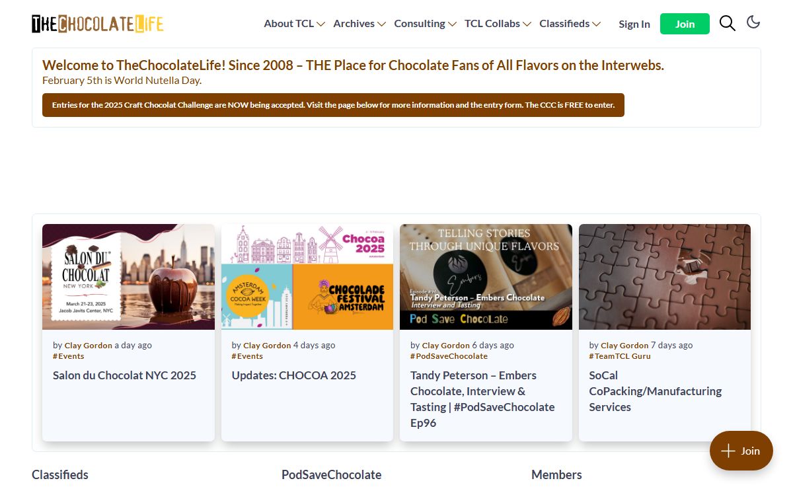
Task: Click the Classifieds section heading
Action: pos(60,474)
